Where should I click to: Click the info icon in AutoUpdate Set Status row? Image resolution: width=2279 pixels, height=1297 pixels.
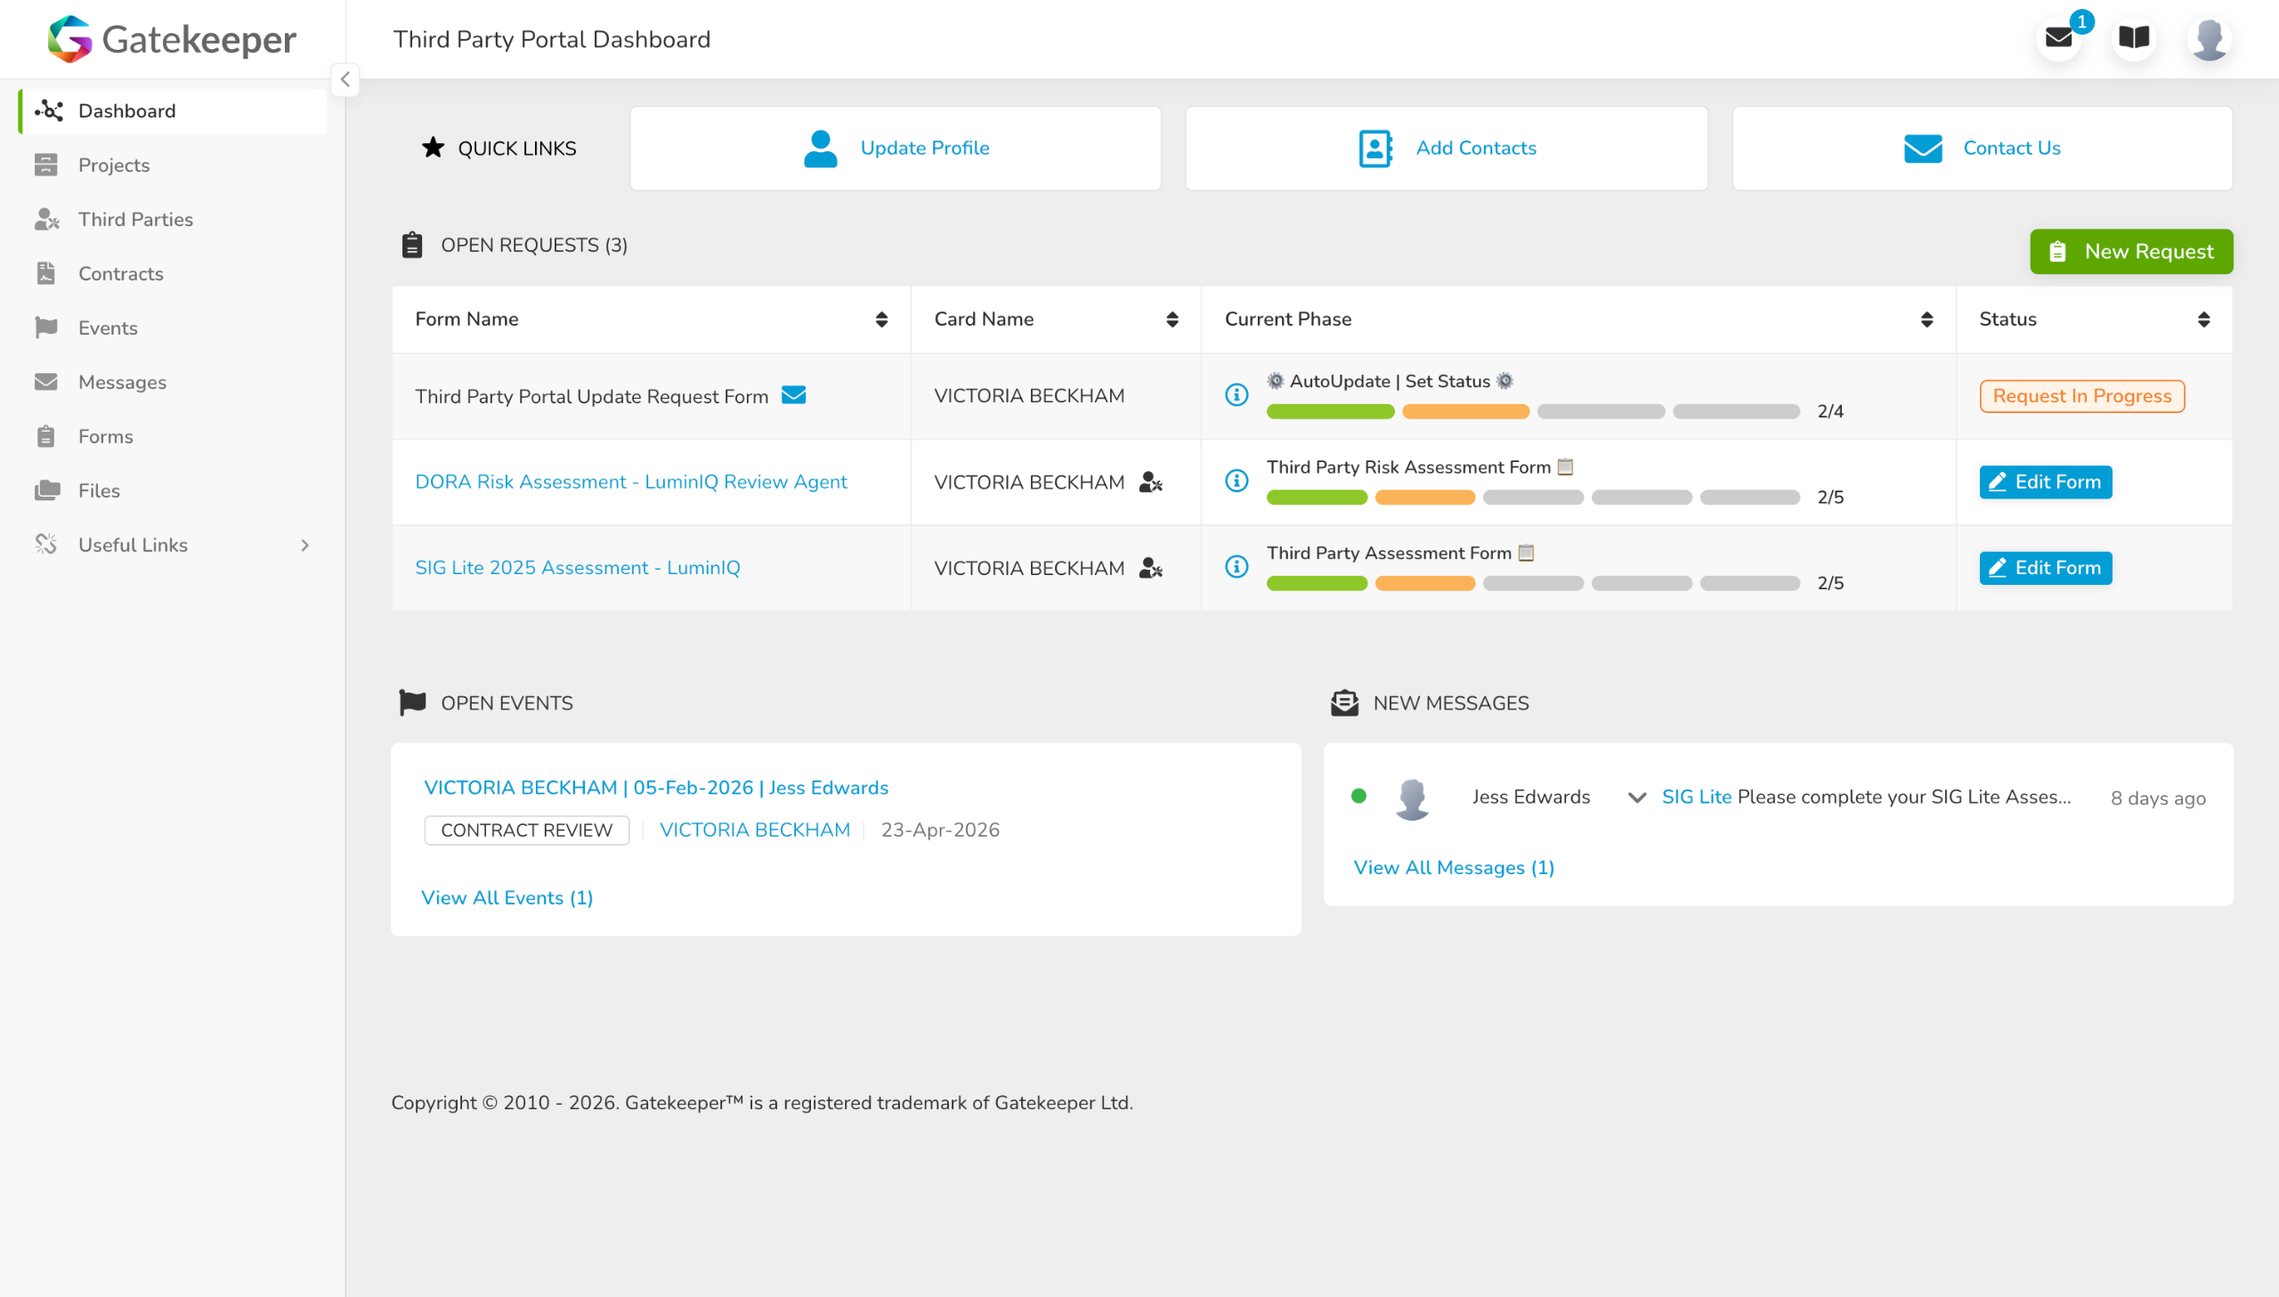coord(1237,394)
